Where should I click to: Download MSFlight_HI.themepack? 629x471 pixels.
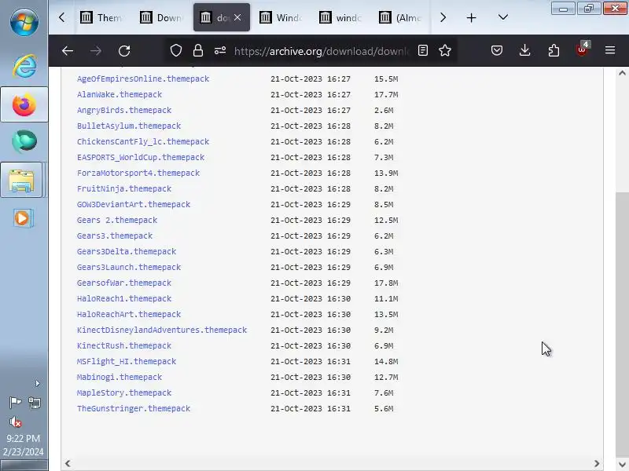(127, 361)
